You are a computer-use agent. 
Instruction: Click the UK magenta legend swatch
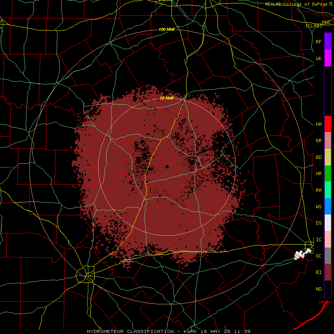328,58
